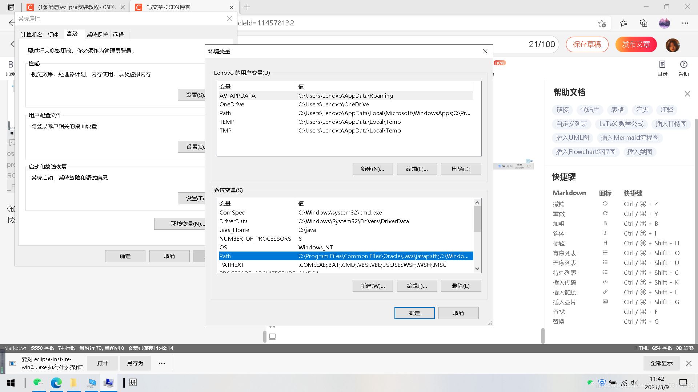The width and height of the screenshot is (698, 392).
Task: Open the 插入UML图 help link
Action: pos(572,138)
